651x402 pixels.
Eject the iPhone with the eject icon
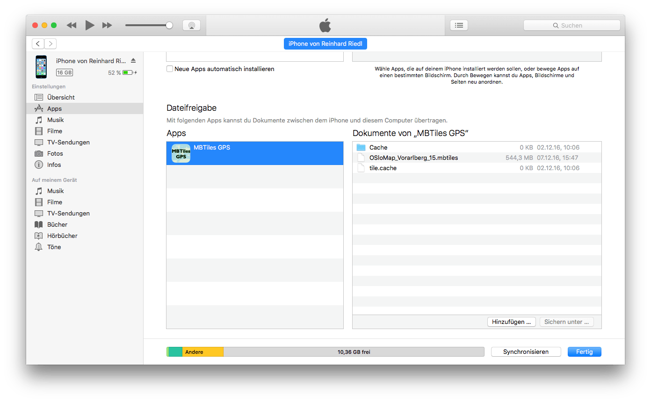133,61
